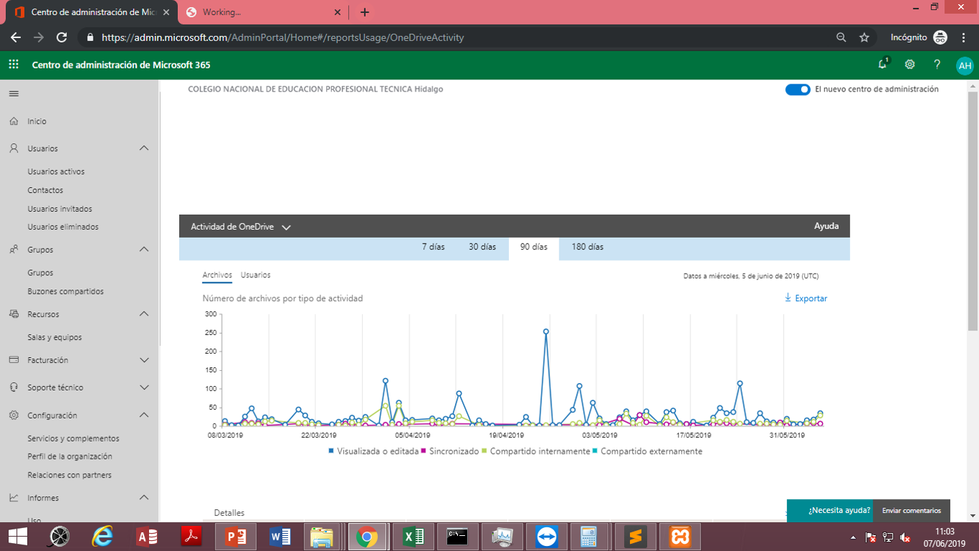Select the 30 días period tab
Image resolution: width=979 pixels, height=551 pixels.
tap(482, 247)
